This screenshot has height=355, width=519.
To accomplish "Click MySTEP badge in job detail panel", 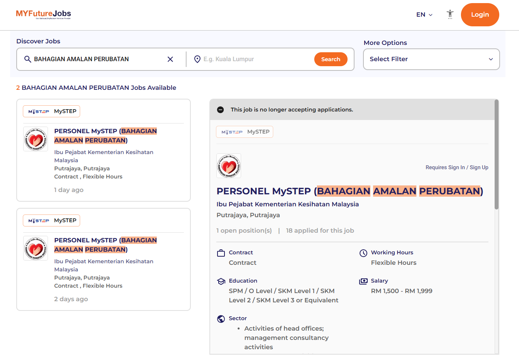I will point(245,132).
